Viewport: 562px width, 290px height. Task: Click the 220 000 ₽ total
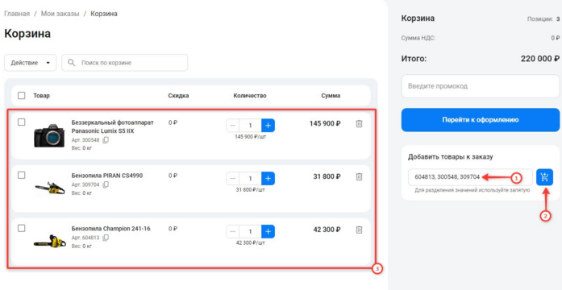click(540, 59)
